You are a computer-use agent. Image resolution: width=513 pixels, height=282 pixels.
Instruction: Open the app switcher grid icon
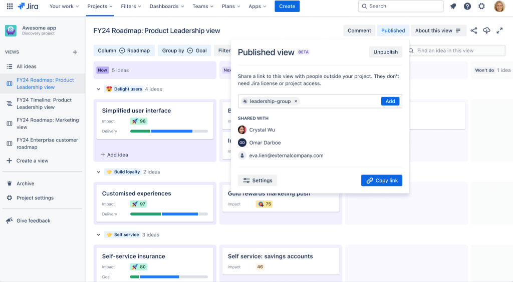pyautogui.click(x=10, y=6)
